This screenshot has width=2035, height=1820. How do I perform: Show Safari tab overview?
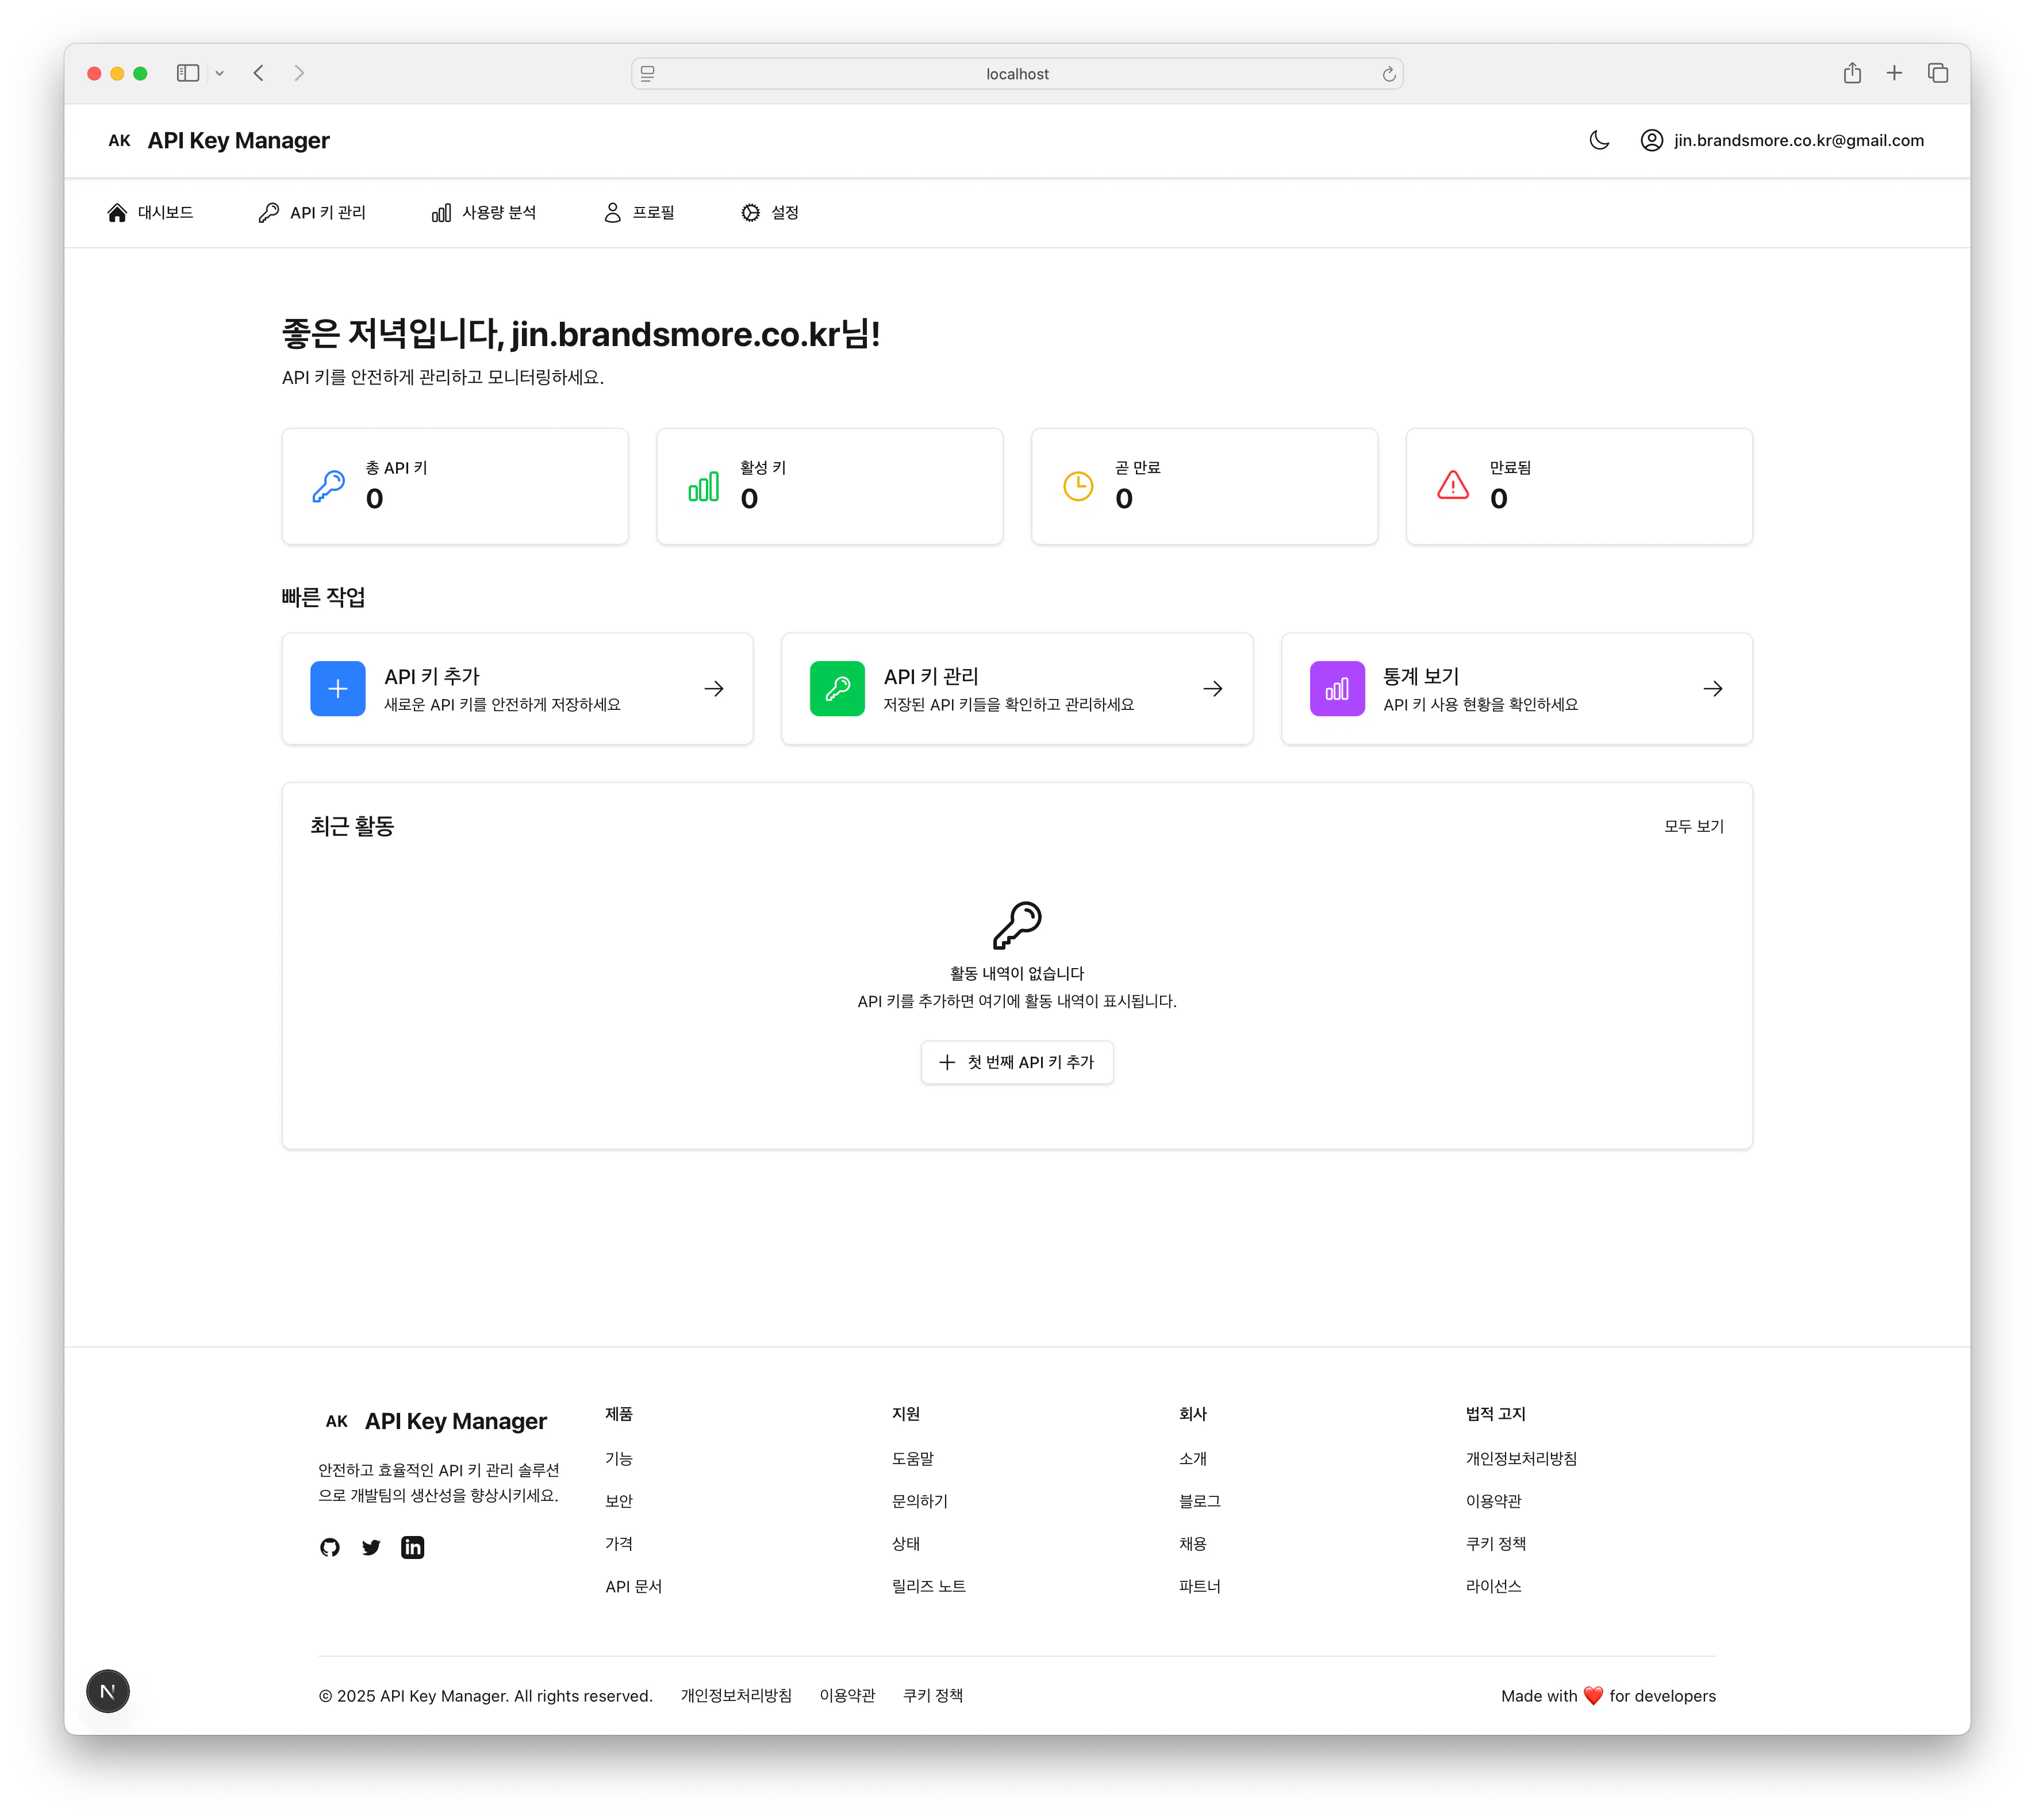pos(1937,73)
